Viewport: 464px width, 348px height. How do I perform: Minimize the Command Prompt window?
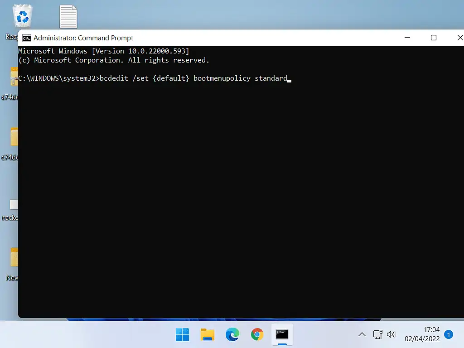(406, 38)
